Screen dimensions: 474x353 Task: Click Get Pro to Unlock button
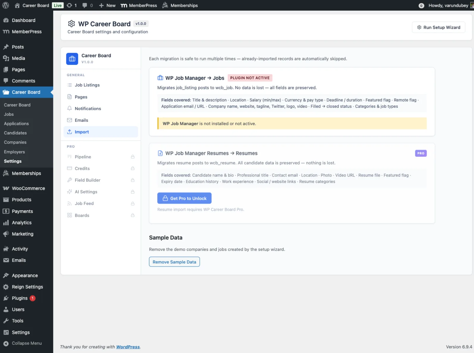tap(184, 198)
